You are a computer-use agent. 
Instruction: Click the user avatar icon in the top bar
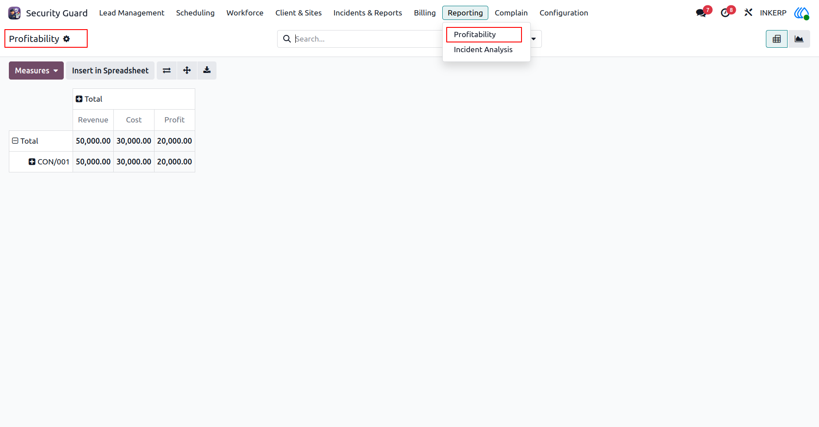[x=802, y=13]
